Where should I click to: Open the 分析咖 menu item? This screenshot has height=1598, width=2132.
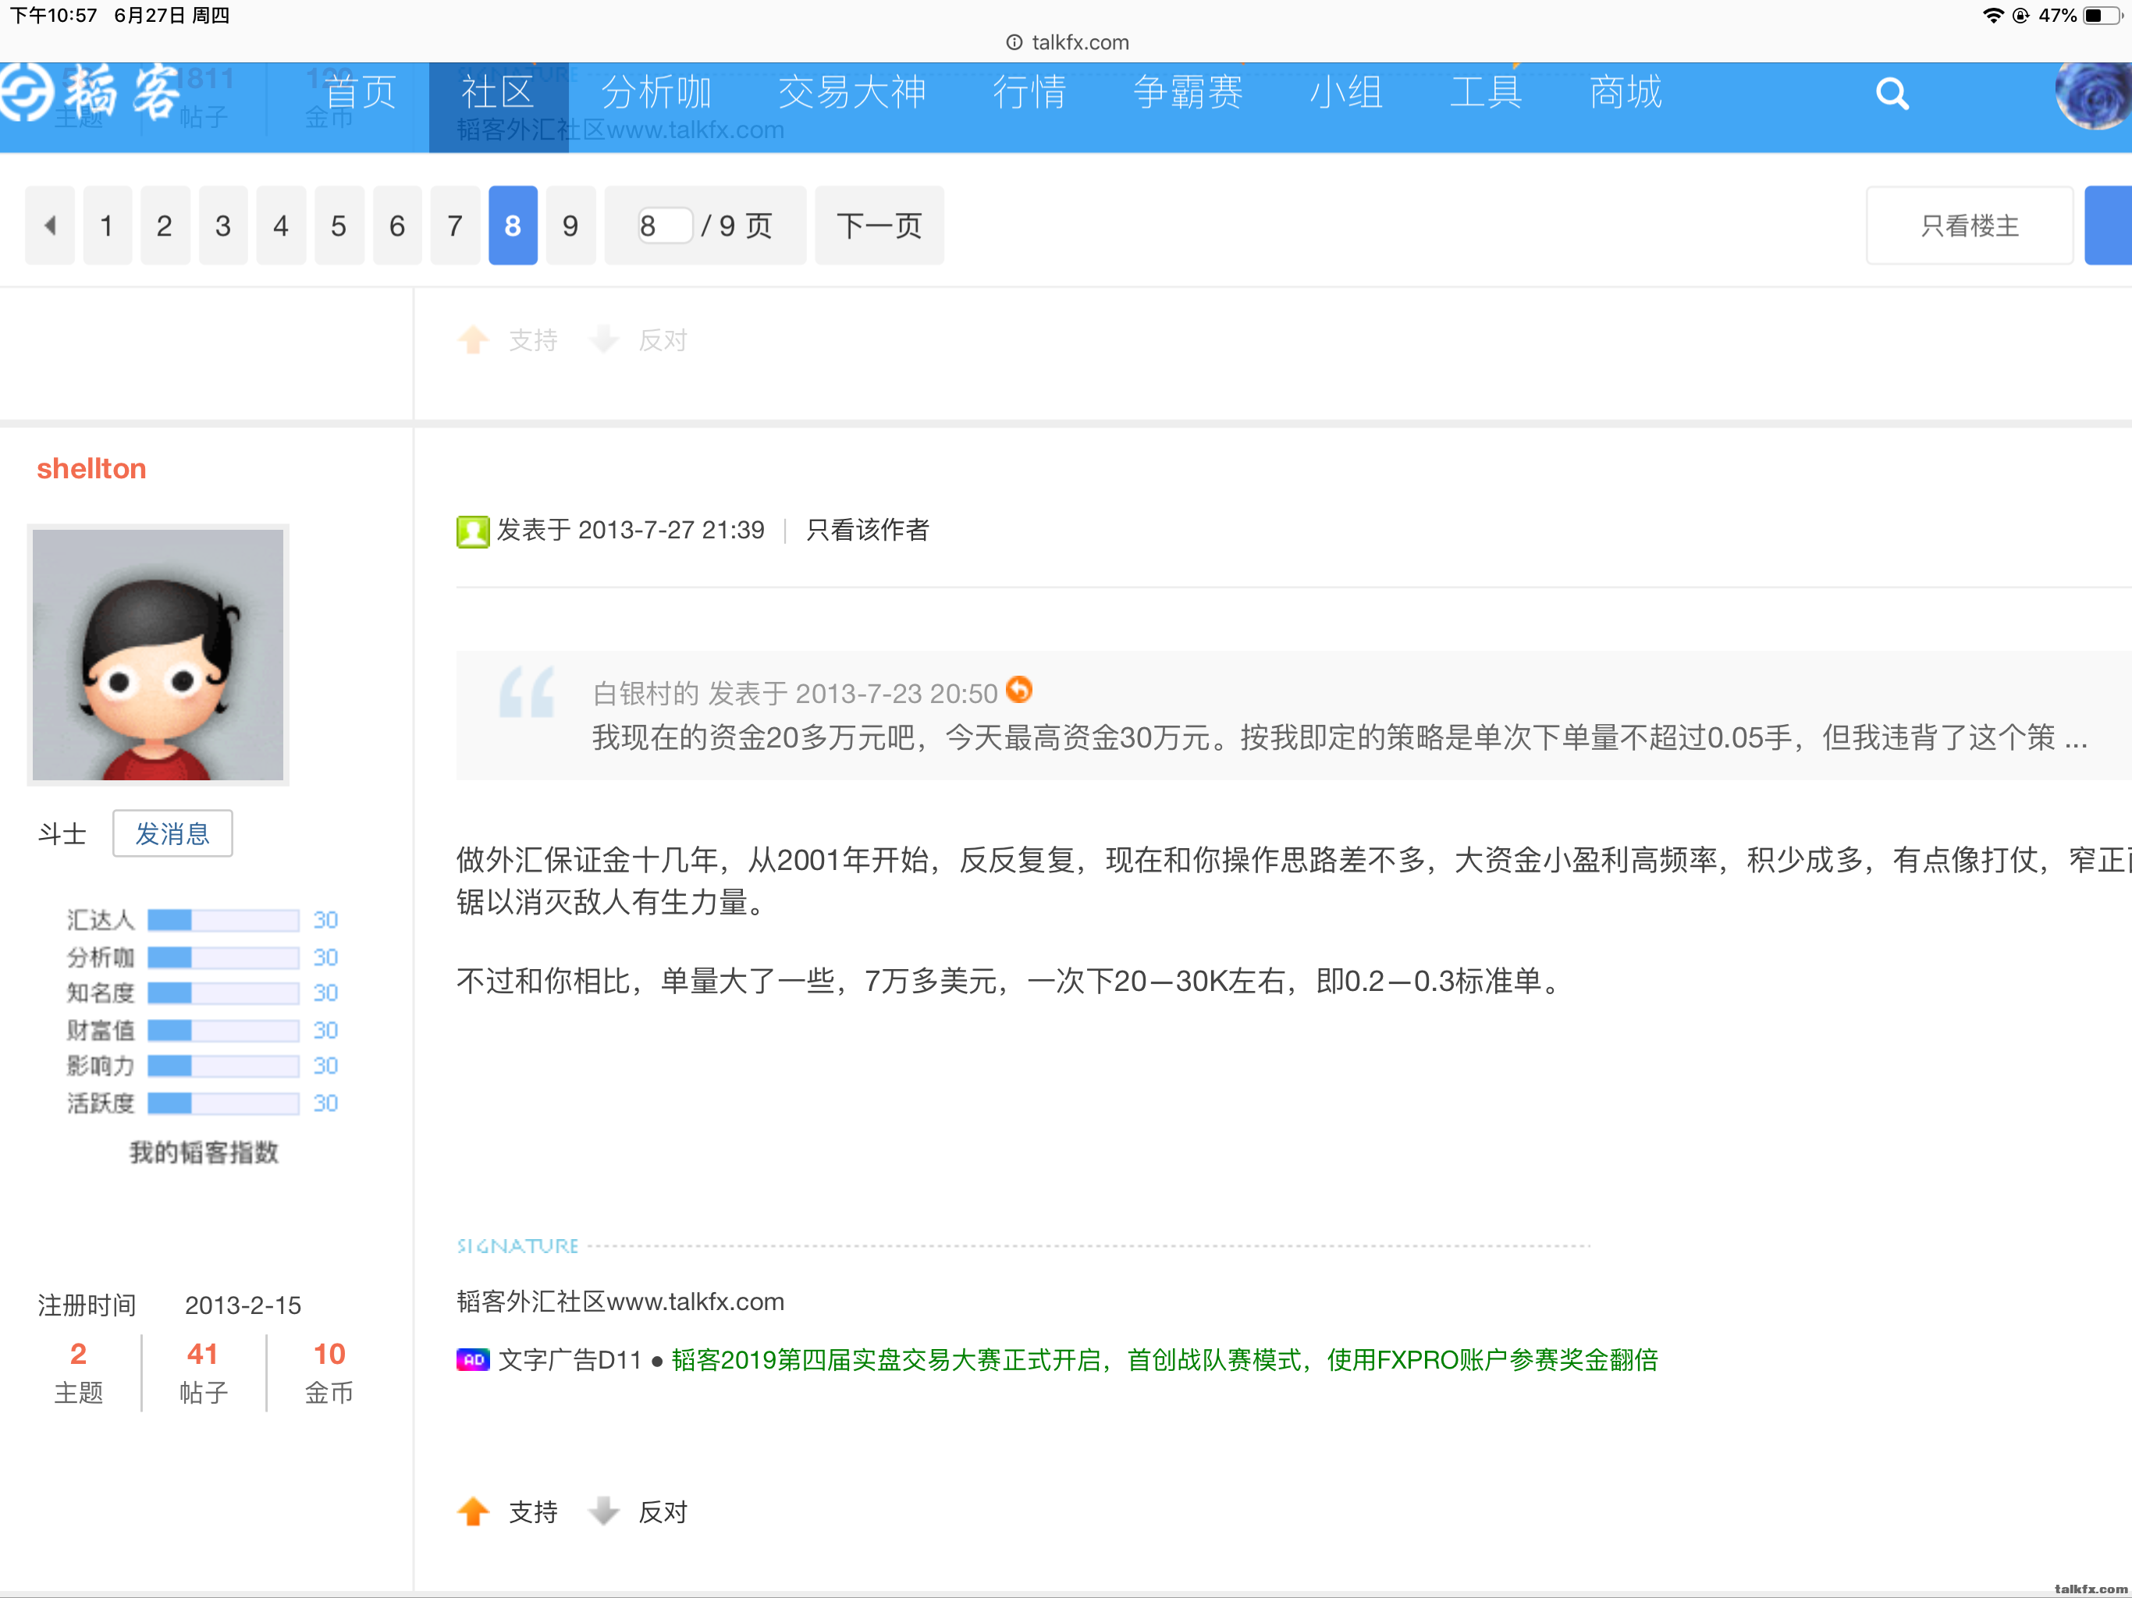pos(656,94)
